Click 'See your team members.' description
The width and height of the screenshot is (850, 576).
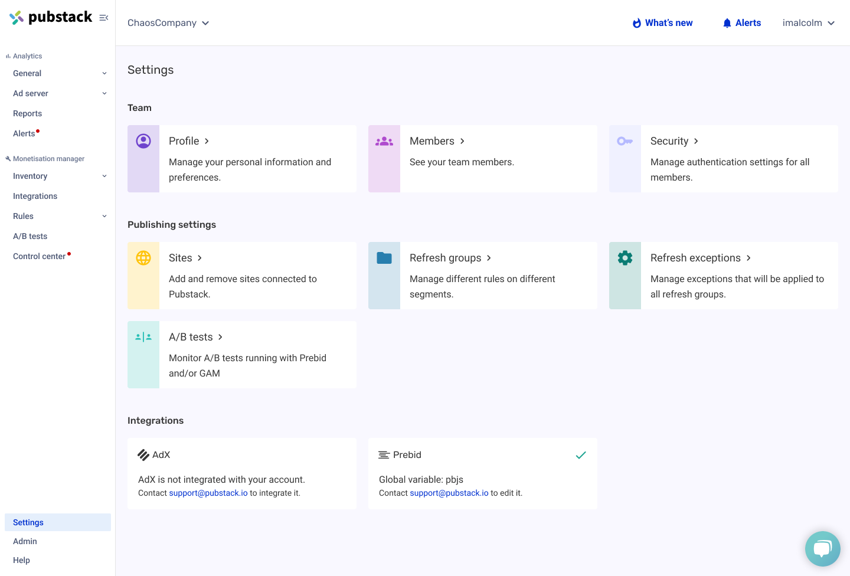(462, 162)
